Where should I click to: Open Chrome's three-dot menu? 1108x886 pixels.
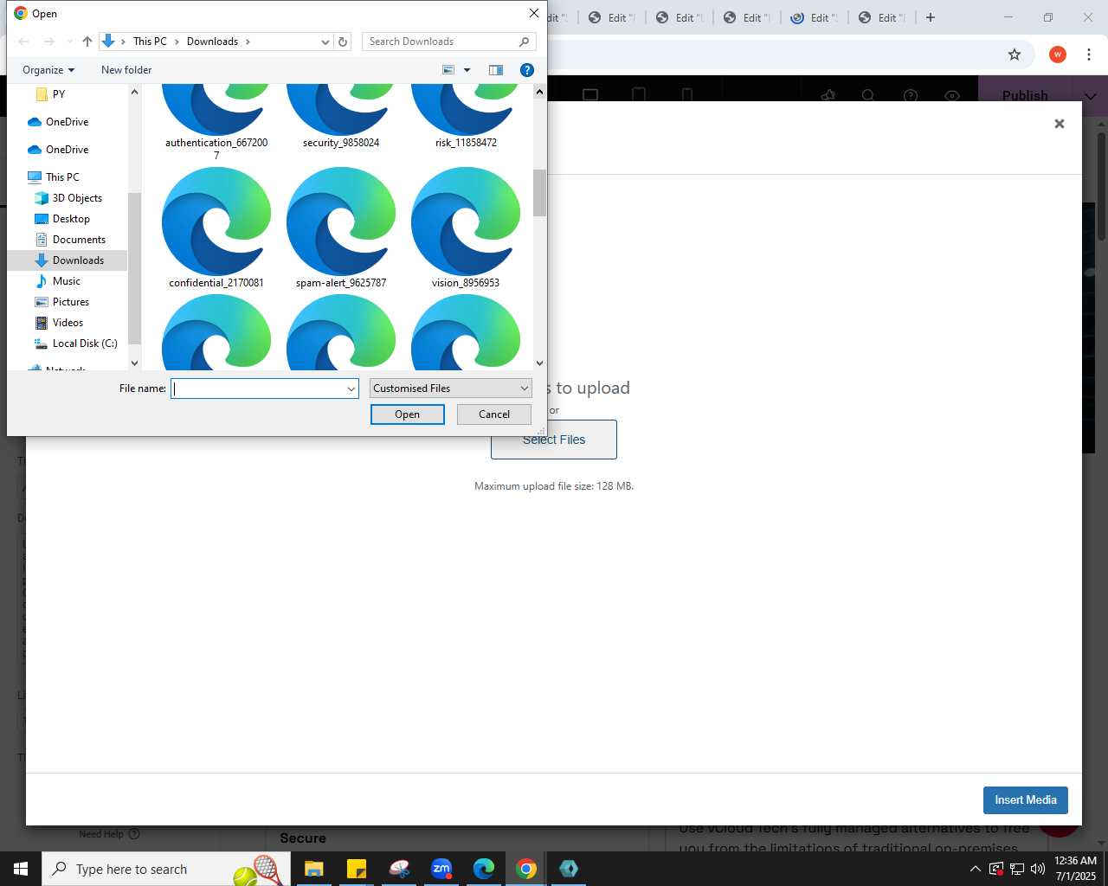click(x=1089, y=55)
